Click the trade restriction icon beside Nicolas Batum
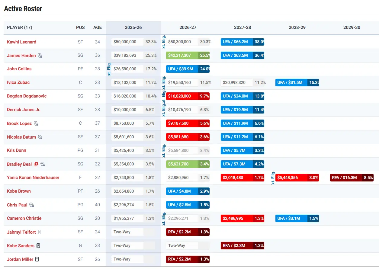The width and height of the screenshot is (379, 269). [x=40, y=137]
